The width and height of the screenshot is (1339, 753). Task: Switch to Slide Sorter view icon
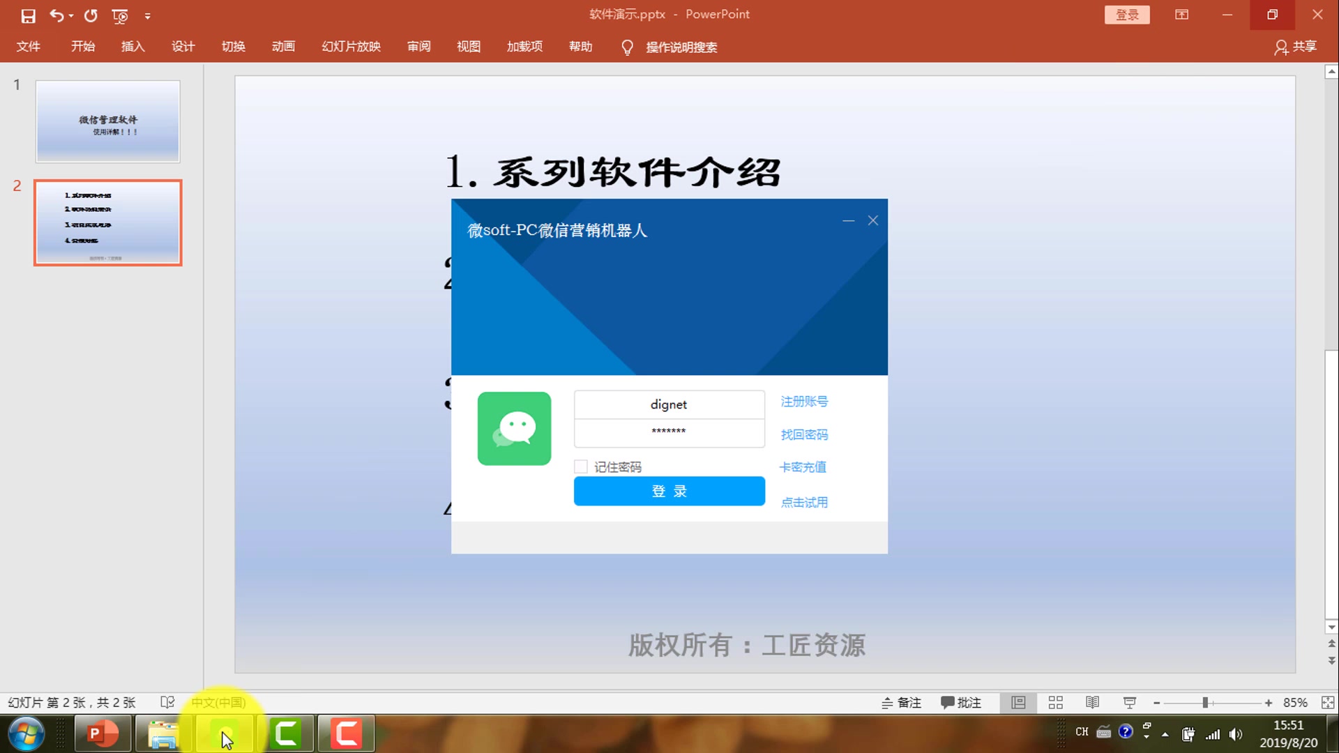coord(1056,703)
